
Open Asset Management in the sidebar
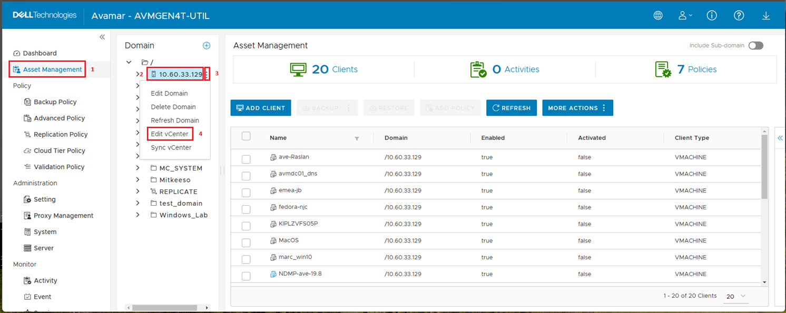pos(46,69)
